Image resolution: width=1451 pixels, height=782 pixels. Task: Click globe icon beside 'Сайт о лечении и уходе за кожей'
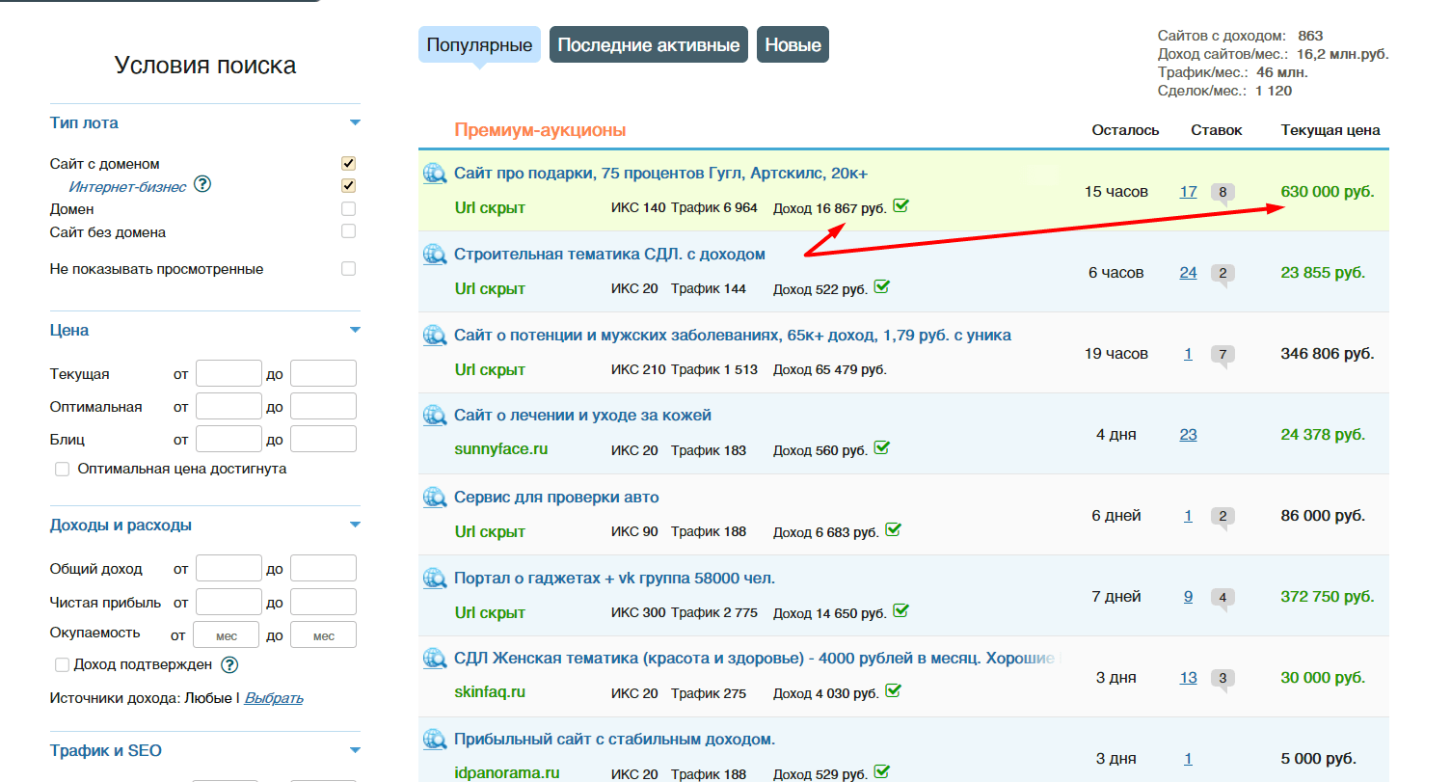(x=434, y=416)
